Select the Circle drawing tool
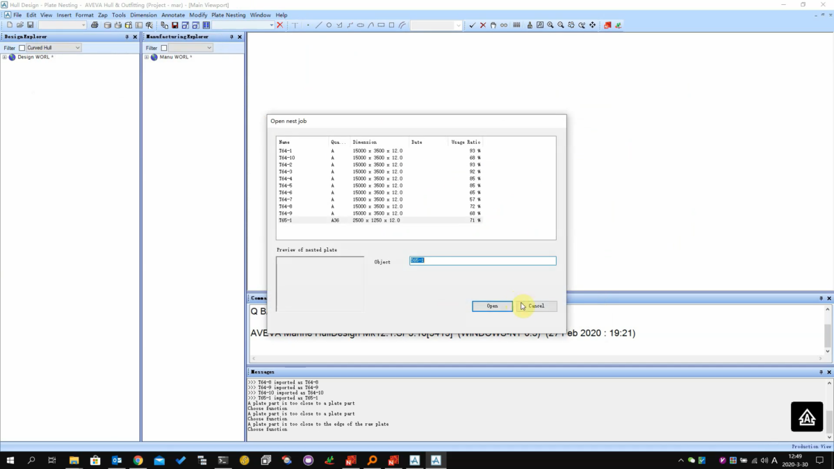The height and width of the screenshot is (469, 834). coord(329,25)
